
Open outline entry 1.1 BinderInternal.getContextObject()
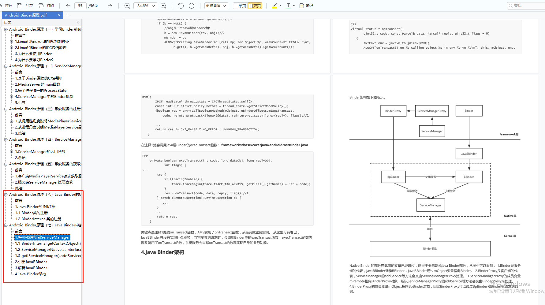tap(48, 244)
